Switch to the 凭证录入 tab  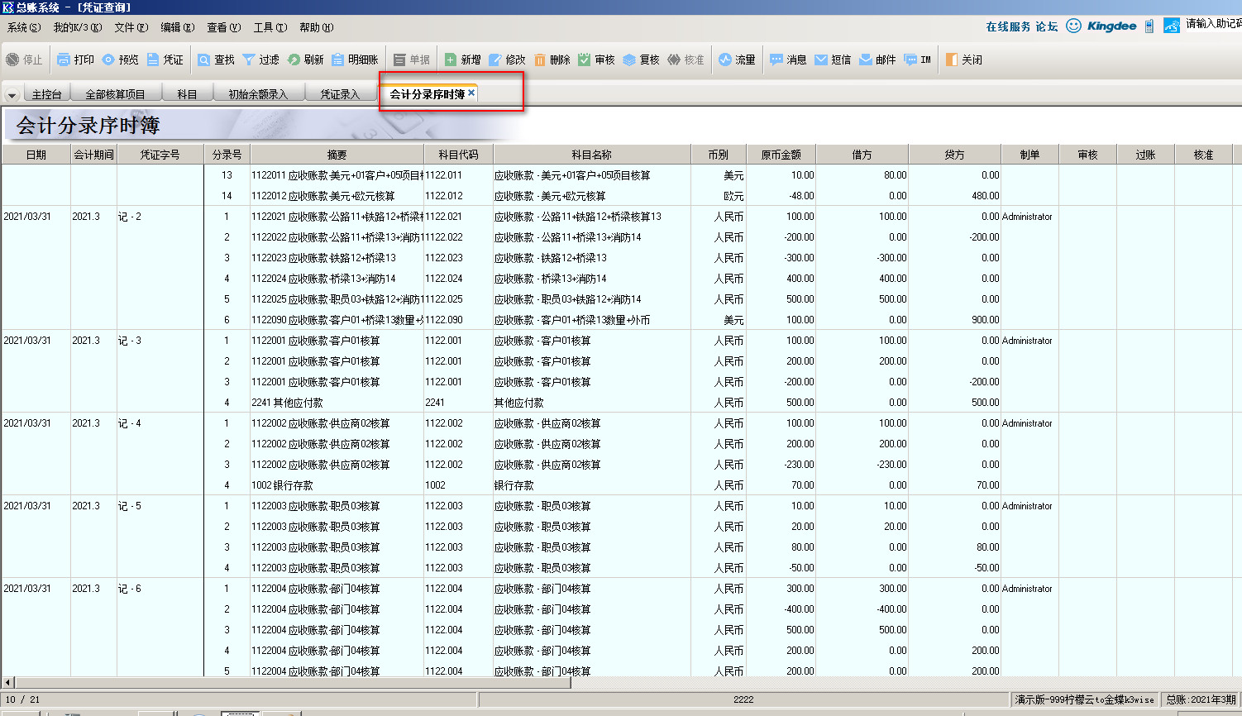(340, 94)
